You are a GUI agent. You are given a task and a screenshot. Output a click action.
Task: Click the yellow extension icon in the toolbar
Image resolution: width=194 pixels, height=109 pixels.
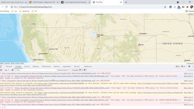coord(183,7)
